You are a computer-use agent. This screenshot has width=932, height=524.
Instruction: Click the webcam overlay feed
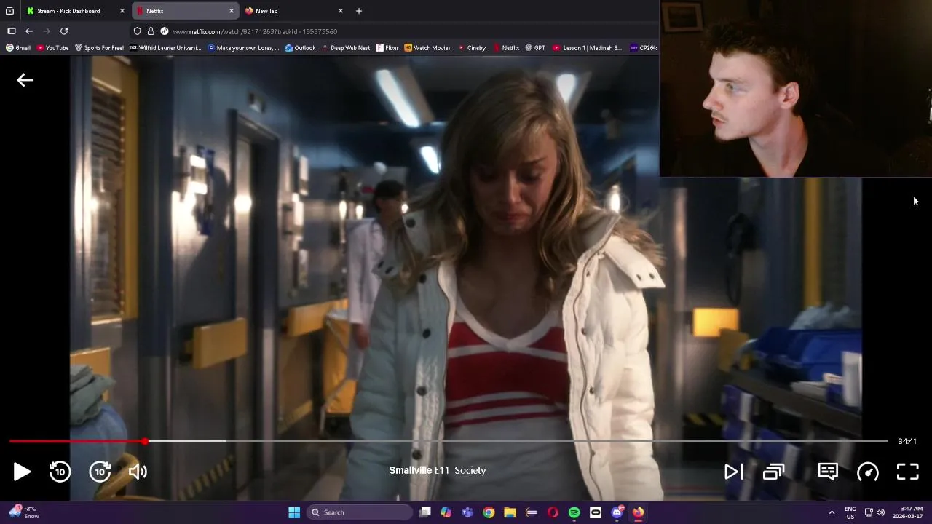tap(795, 88)
